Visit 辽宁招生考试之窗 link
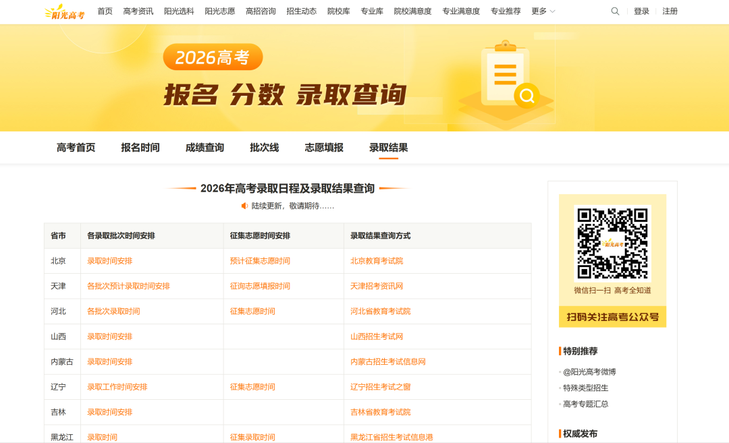 pyautogui.click(x=380, y=387)
